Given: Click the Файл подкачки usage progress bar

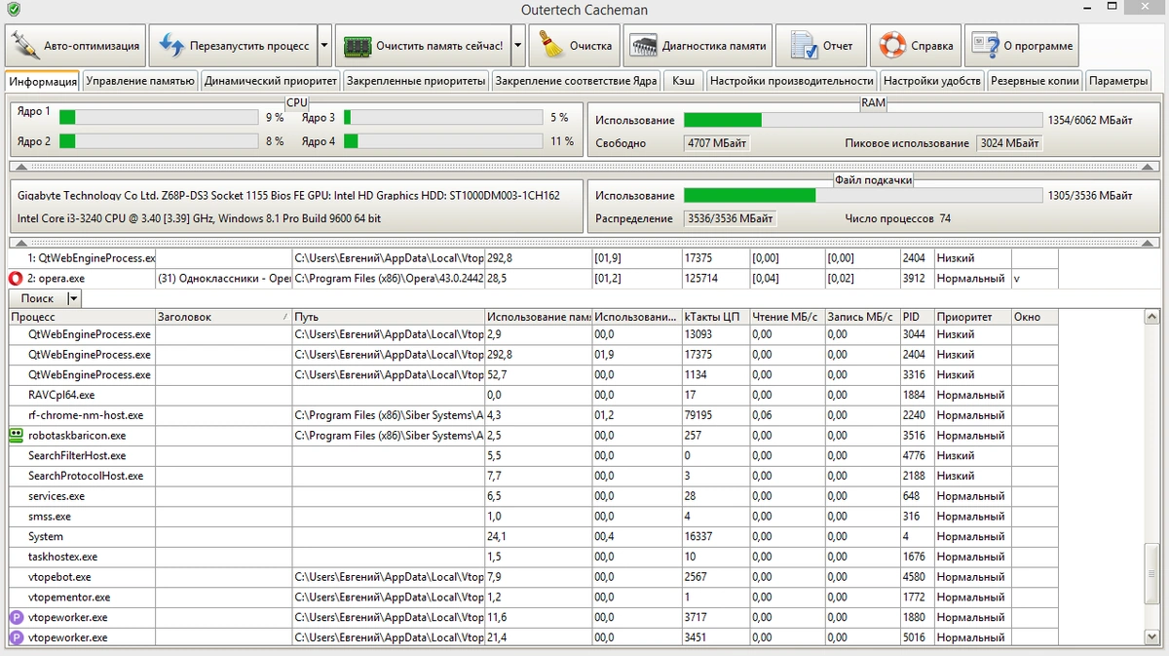Looking at the screenshot, I should (x=863, y=195).
